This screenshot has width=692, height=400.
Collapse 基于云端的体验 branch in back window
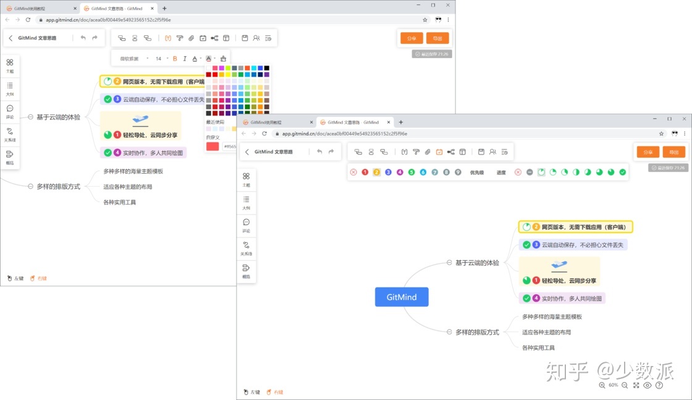pyautogui.click(x=30, y=117)
